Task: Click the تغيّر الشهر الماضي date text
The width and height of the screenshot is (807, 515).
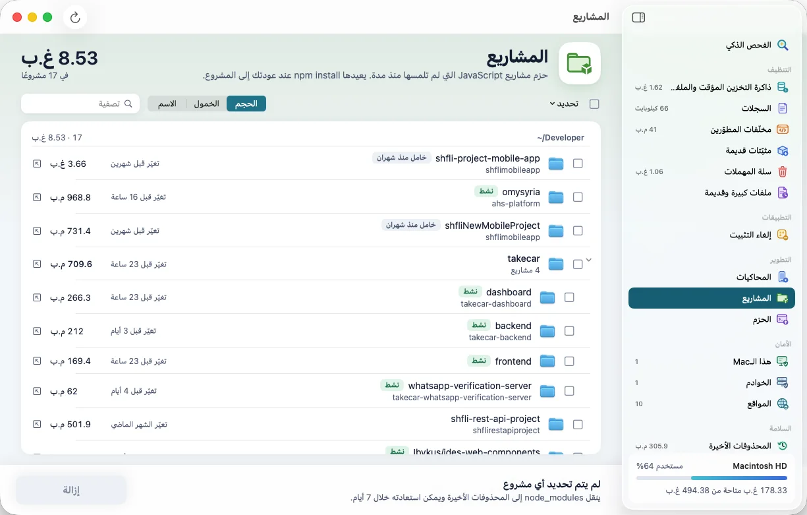Action: click(138, 425)
